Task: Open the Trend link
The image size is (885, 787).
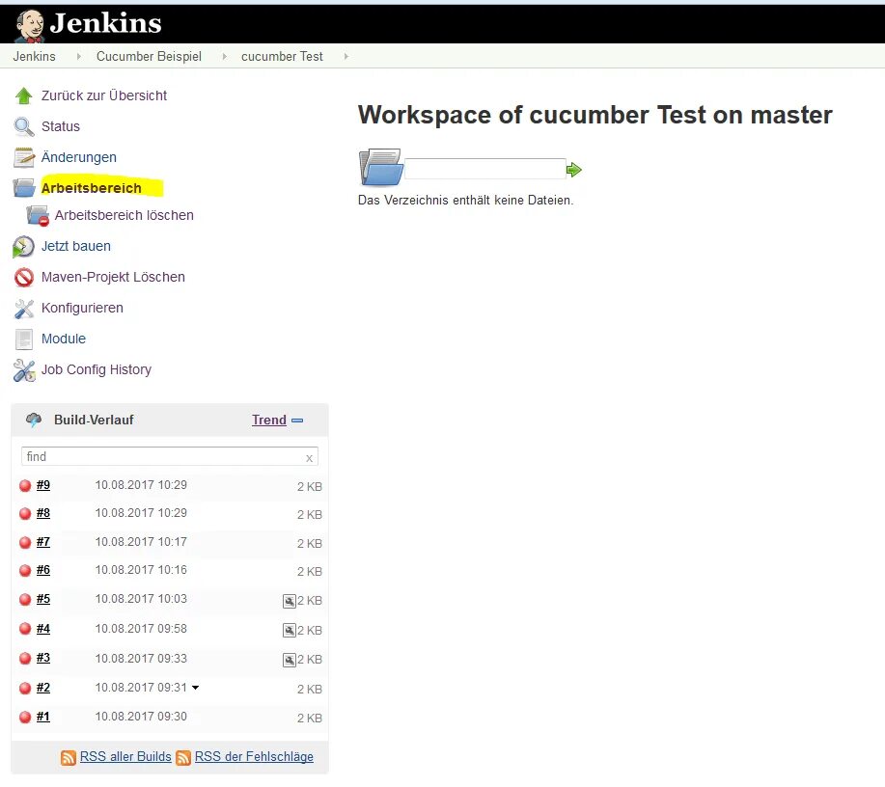Action: [x=269, y=420]
